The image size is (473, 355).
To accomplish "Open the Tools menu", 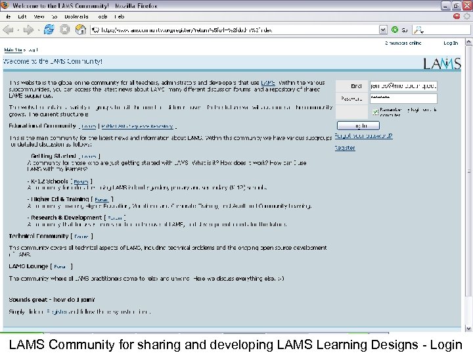I will pyautogui.click(x=102, y=16).
